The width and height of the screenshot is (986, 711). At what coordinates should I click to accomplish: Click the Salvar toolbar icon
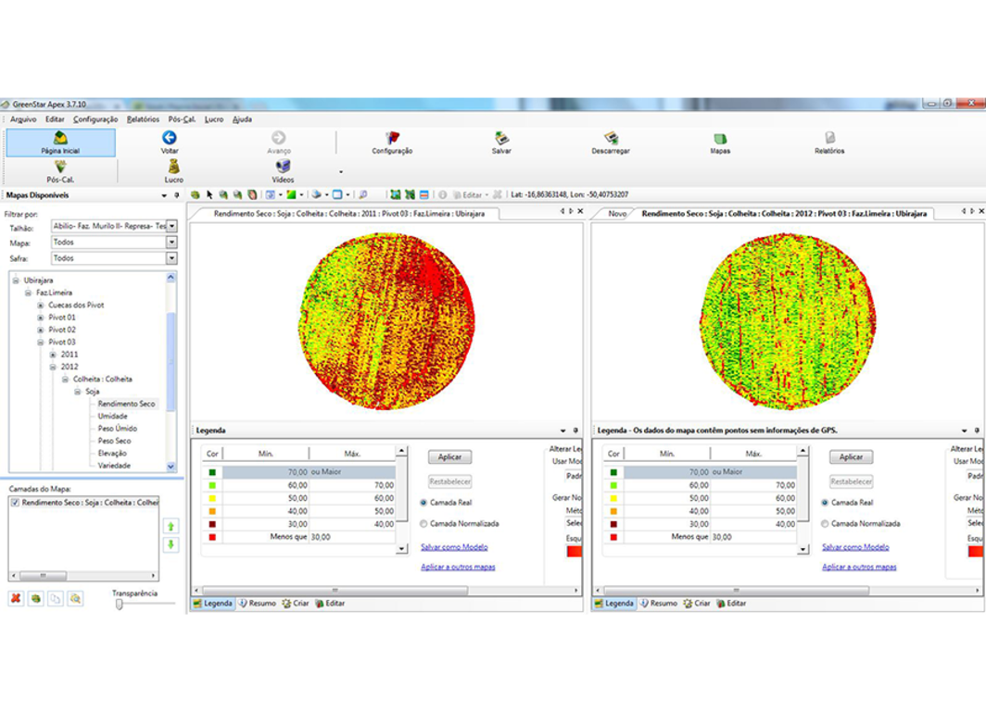(x=500, y=139)
